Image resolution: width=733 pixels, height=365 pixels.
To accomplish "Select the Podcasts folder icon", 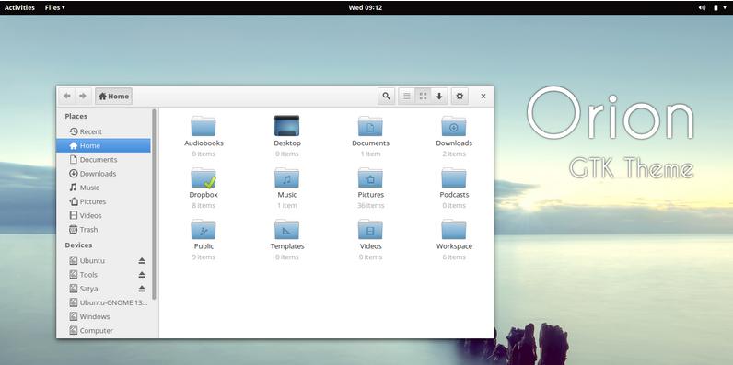I will [x=453, y=177].
